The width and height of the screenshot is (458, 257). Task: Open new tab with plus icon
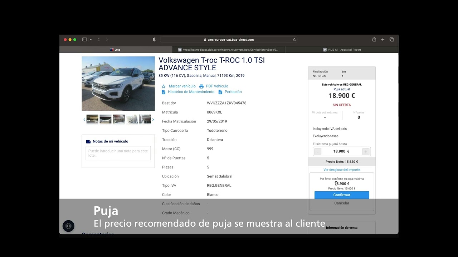(383, 40)
